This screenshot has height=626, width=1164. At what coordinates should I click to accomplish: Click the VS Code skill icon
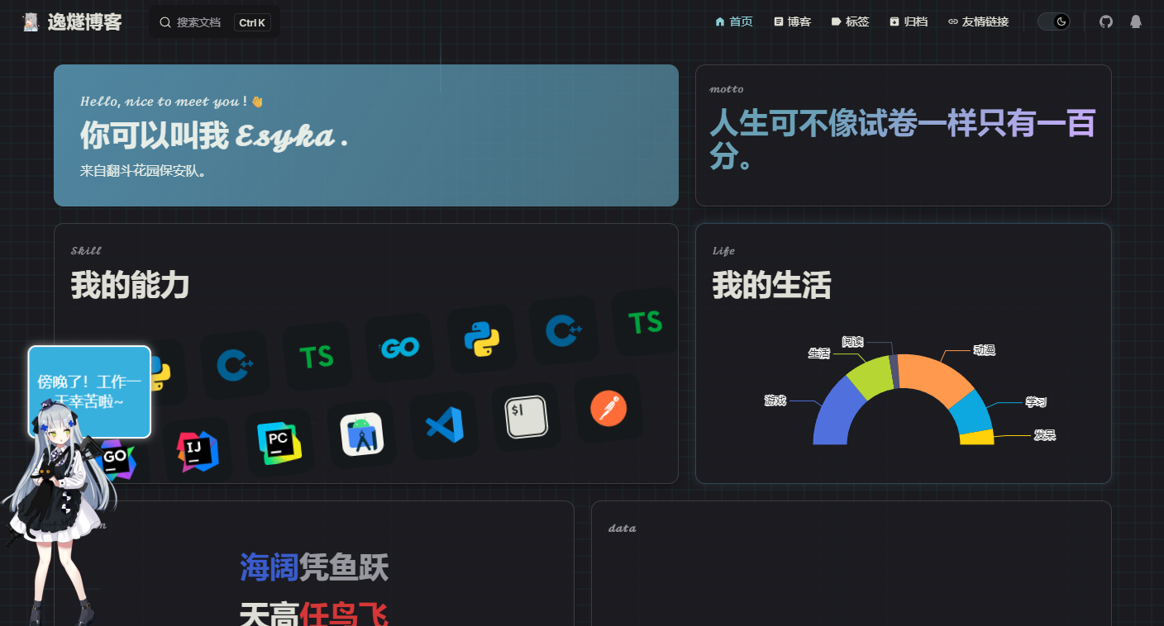tap(445, 426)
